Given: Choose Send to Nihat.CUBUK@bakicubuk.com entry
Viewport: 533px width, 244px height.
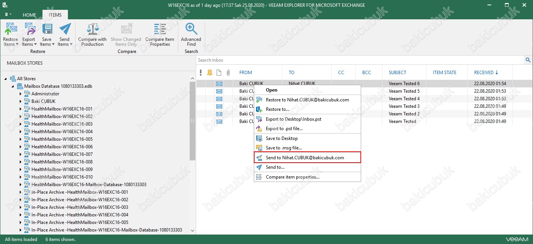Looking at the screenshot, I should click(x=307, y=158).
